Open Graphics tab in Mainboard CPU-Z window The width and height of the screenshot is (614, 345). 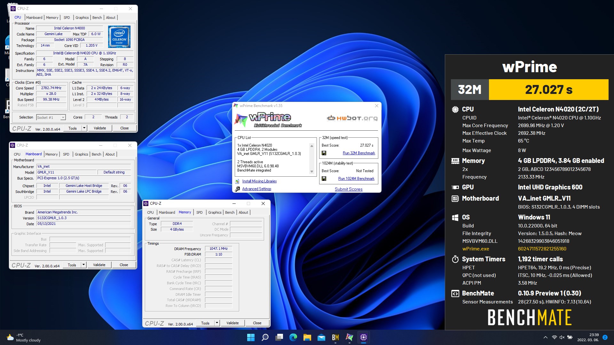(82, 154)
